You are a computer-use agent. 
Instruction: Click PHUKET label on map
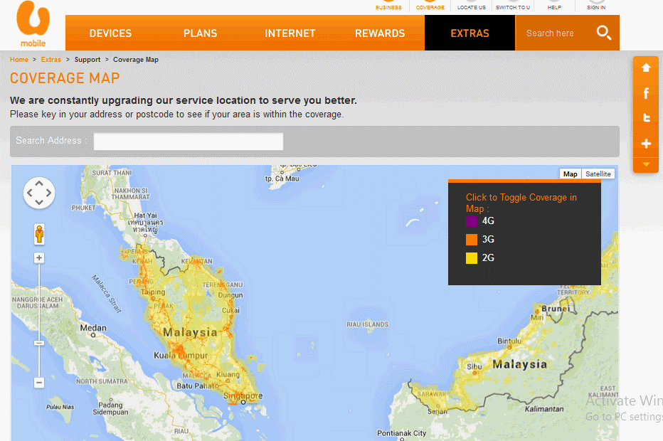click(x=83, y=208)
